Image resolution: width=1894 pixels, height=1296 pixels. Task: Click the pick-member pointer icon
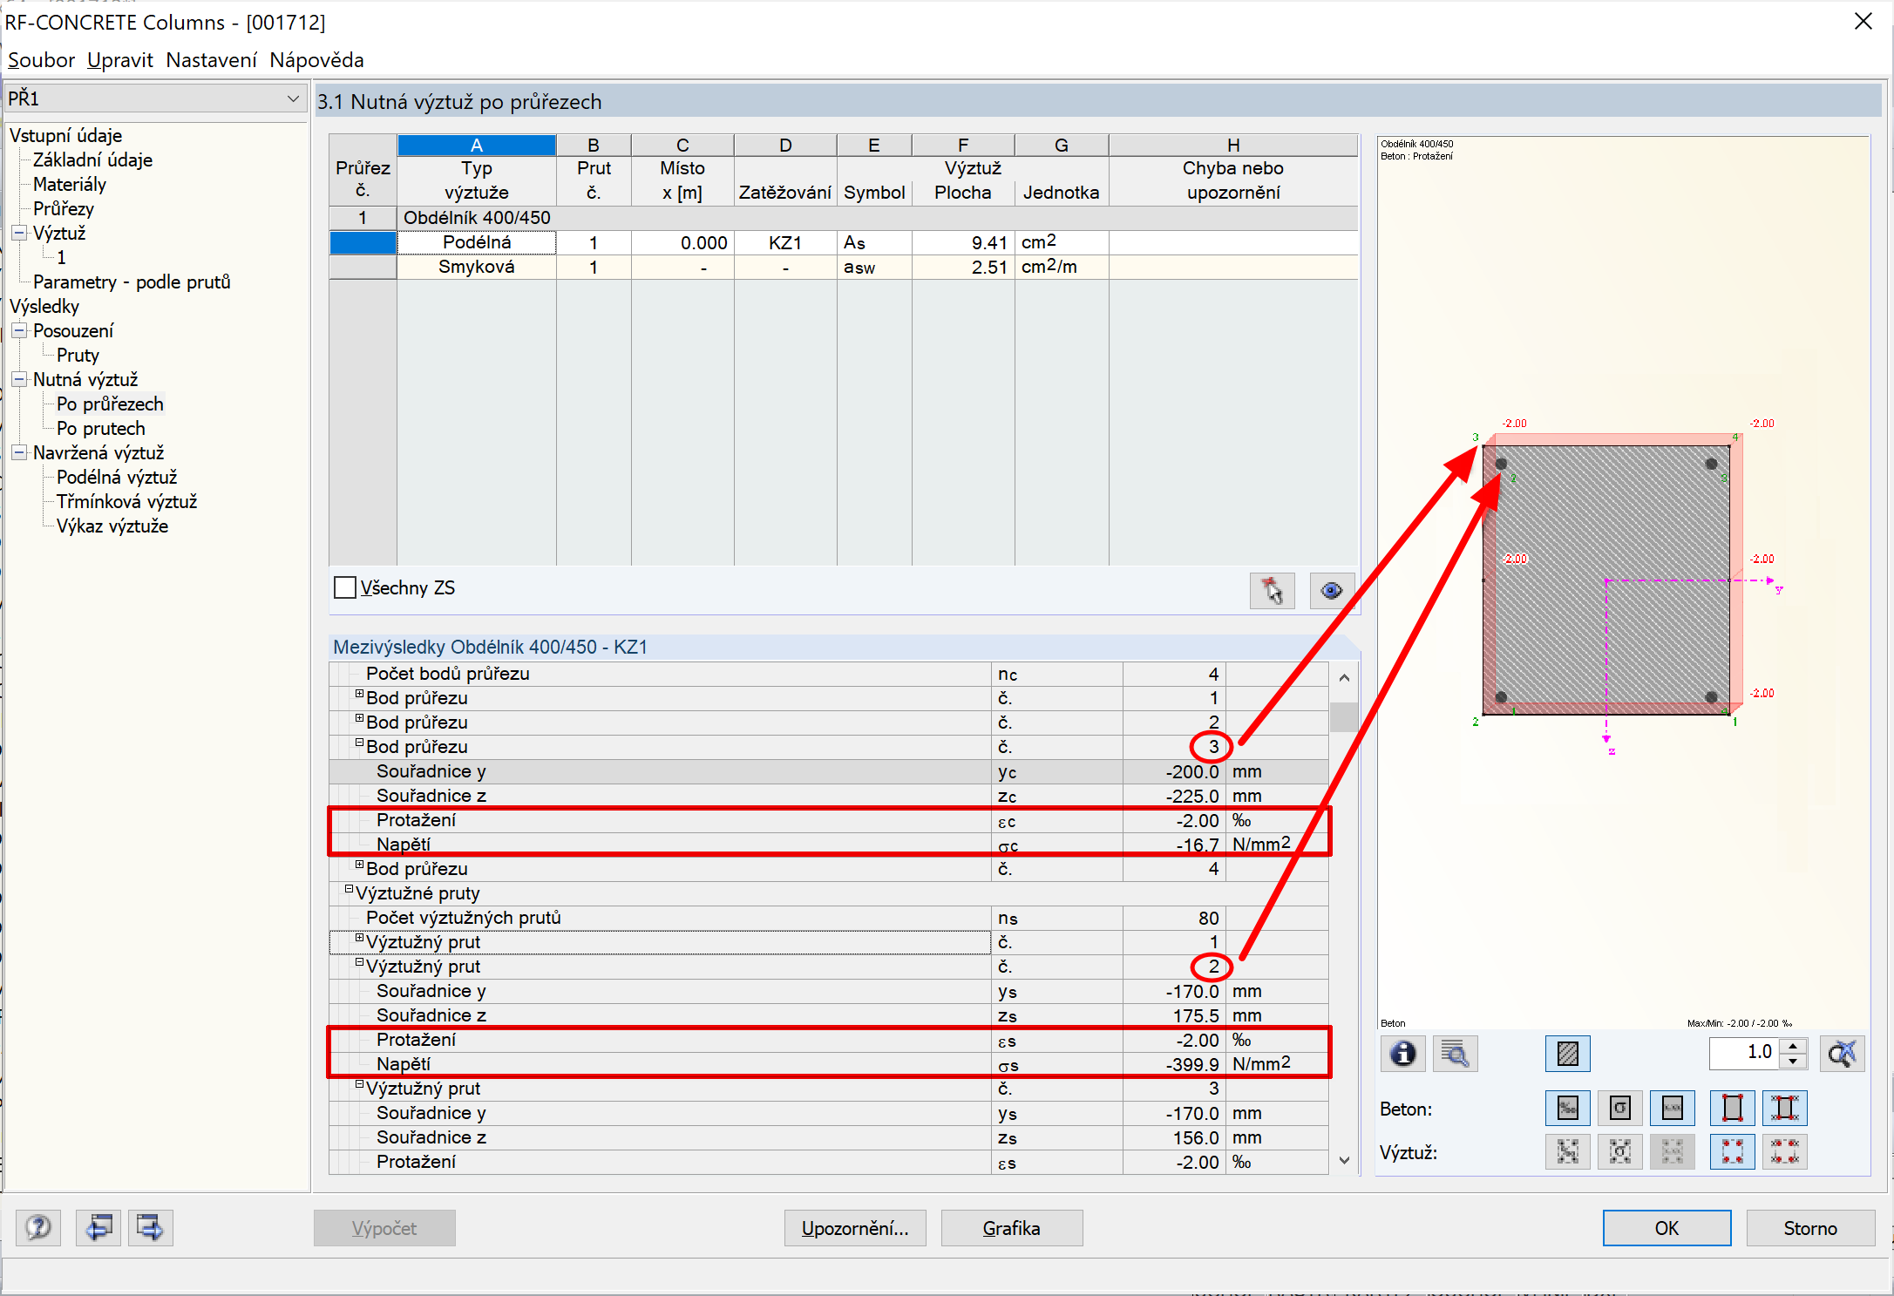[1272, 591]
